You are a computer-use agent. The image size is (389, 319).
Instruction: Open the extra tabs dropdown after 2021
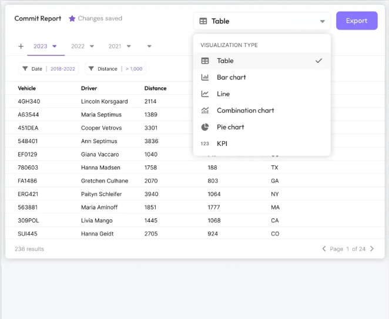(x=149, y=46)
